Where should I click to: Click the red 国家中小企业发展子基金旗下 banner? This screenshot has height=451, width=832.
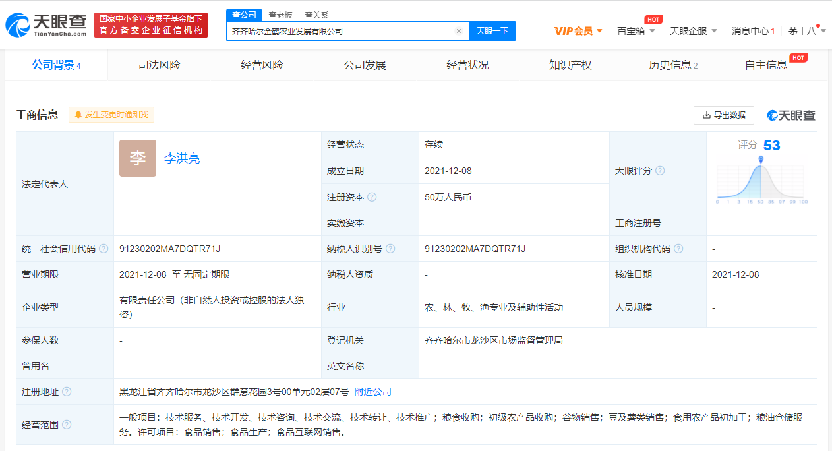coord(151,25)
